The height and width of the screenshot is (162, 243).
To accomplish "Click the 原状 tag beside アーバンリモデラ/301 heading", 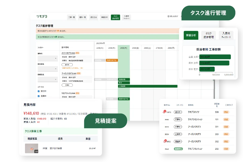I will (x=79, y=73).
